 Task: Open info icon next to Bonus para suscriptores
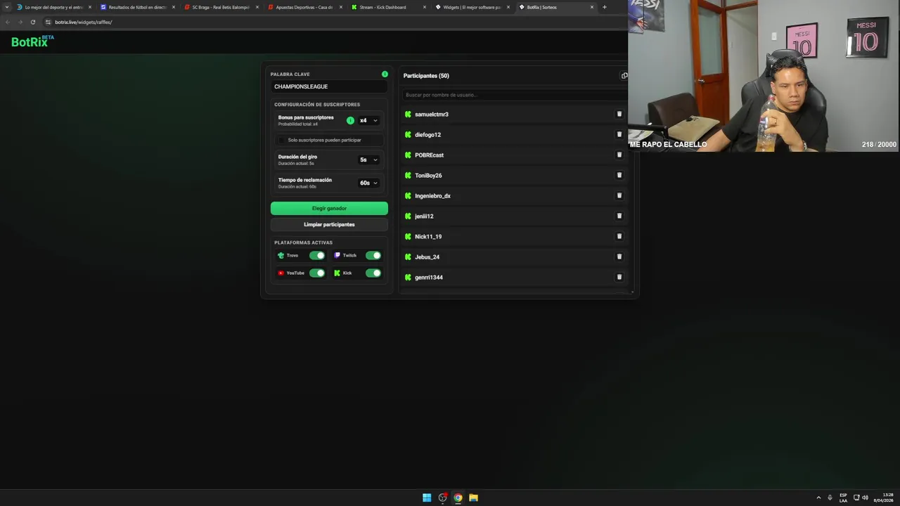(x=350, y=120)
